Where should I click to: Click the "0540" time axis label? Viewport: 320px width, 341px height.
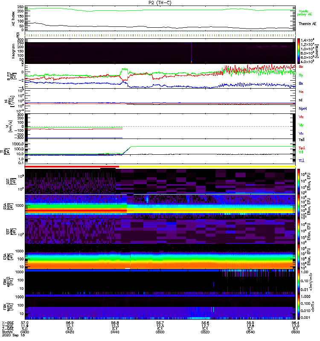(x=250, y=332)
